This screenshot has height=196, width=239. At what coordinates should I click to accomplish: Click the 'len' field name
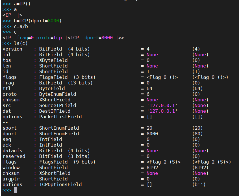[x=7, y=66]
